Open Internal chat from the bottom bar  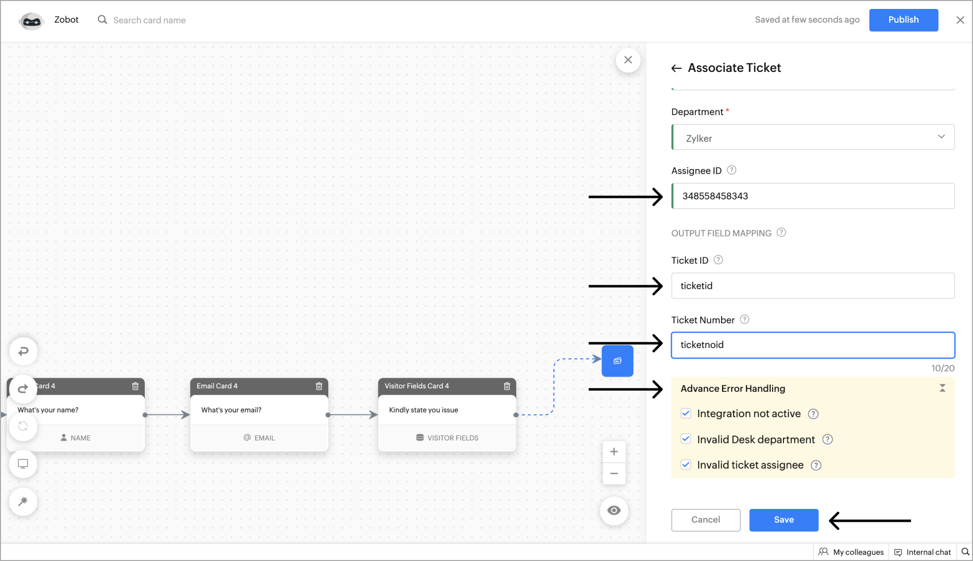pos(923,552)
